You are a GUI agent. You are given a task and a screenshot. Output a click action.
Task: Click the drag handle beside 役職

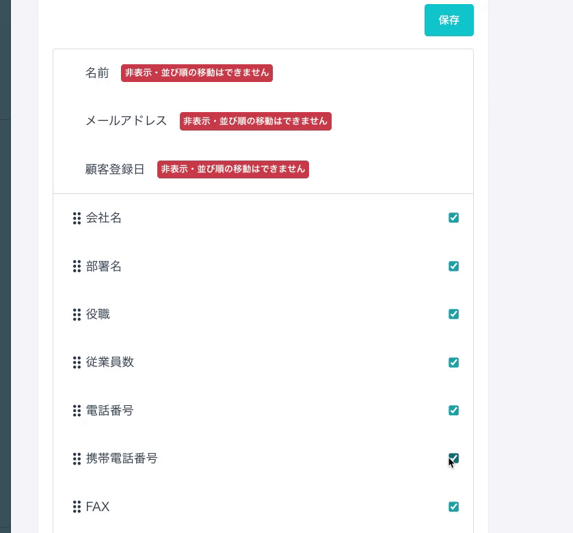pos(77,314)
